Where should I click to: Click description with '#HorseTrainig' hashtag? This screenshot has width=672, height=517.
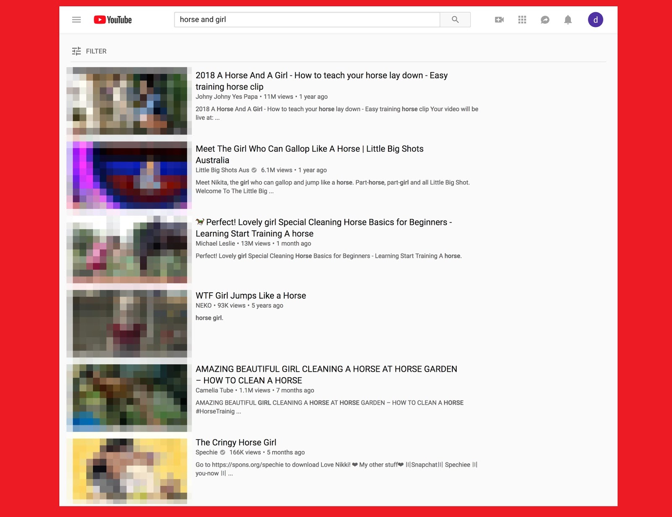(x=330, y=407)
